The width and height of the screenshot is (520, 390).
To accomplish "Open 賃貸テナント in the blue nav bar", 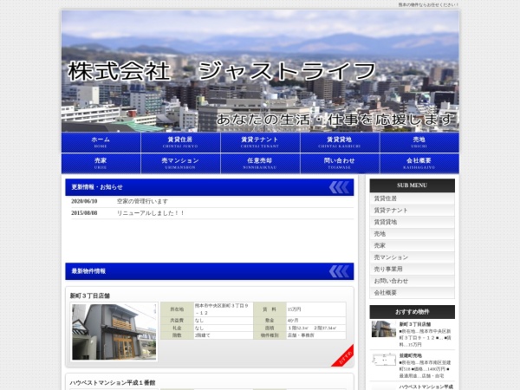I will [x=260, y=142].
